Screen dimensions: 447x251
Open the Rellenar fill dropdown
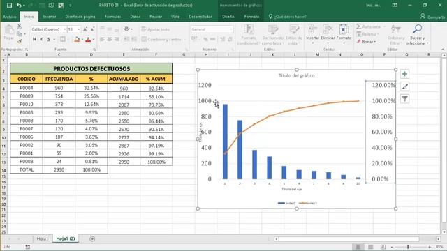point(368,34)
